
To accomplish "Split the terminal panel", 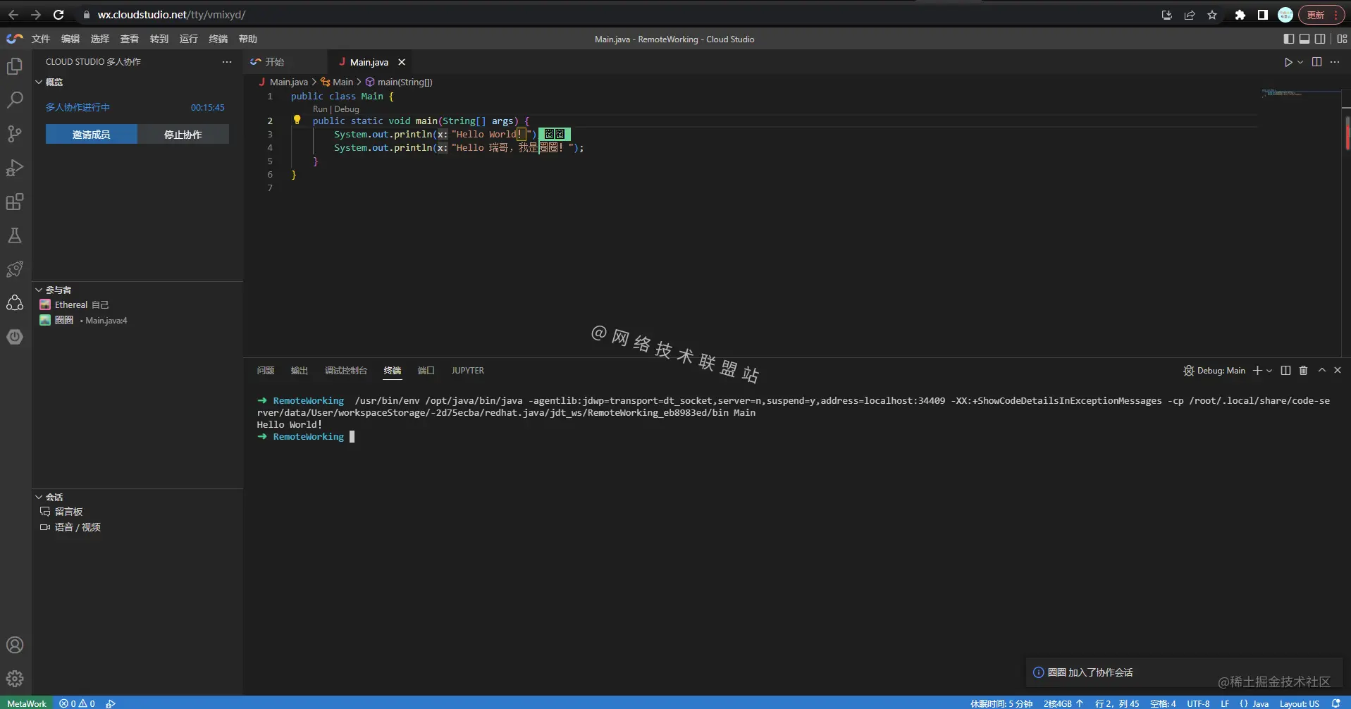I will (1285, 370).
